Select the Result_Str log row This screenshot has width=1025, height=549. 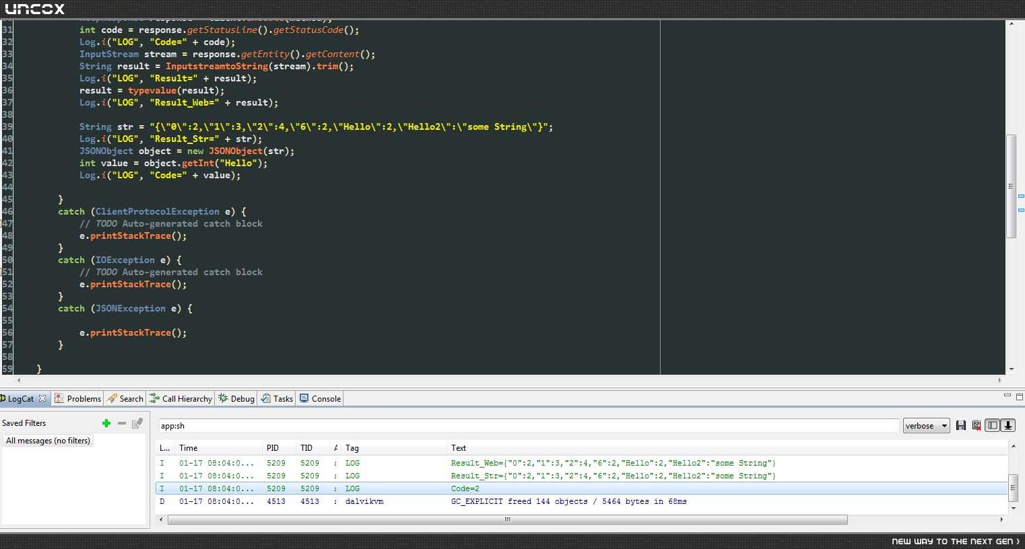[x=581, y=476]
